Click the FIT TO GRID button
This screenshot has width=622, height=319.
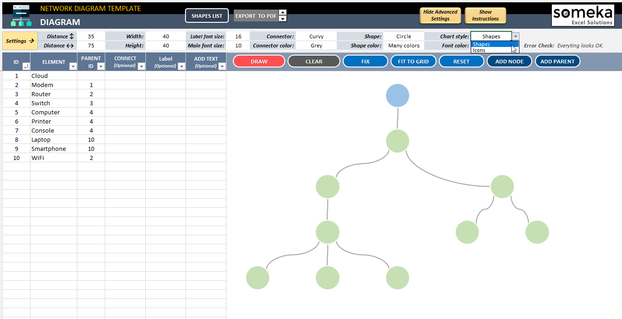pyautogui.click(x=413, y=62)
